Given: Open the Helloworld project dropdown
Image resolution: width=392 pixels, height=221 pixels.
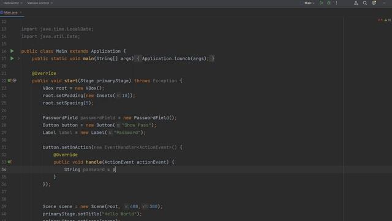Looking at the screenshot, I should click(x=13, y=3).
